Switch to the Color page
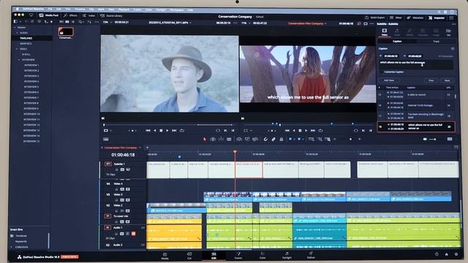 [263, 256]
